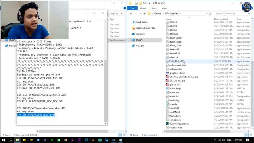Click the Games breadcrumb in address bar
Image resolution: width=254 pixels, height=143 pixels.
pos(158,14)
